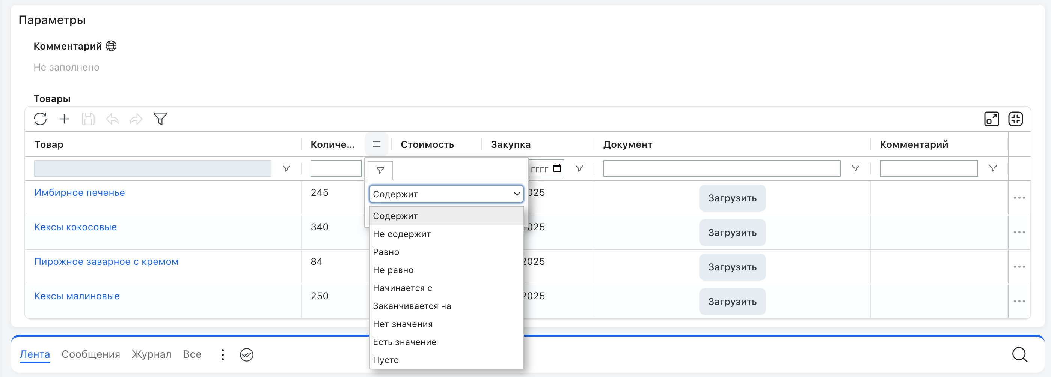1051x377 pixels.
Task: Choose Нет значения filter condition
Action: (x=446, y=324)
